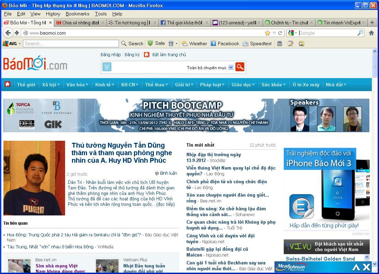Expand the Thể thao menu
The width and height of the screenshot is (379, 274).
pyautogui.click(x=156, y=85)
